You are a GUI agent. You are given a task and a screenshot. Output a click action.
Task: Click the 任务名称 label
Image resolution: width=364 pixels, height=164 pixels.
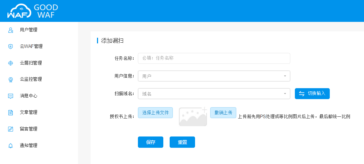point(125,58)
